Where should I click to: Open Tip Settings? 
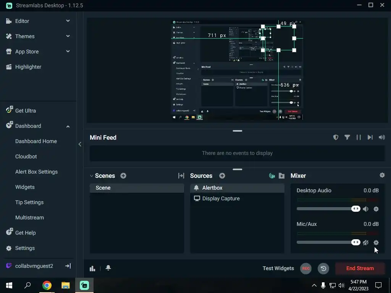29,202
